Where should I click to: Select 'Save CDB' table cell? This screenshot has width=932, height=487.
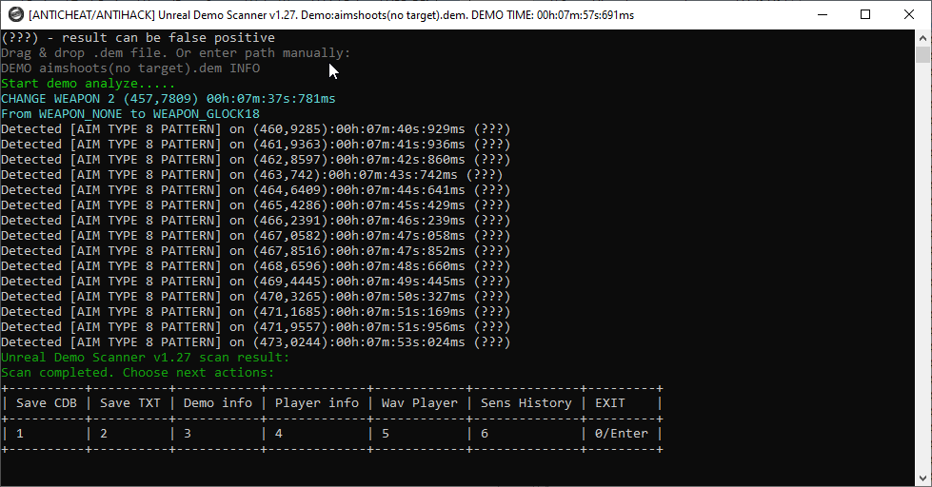[47, 403]
